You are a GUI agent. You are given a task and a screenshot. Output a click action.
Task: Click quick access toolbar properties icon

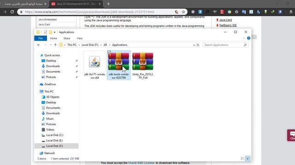pyautogui.click(x=45, y=32)
